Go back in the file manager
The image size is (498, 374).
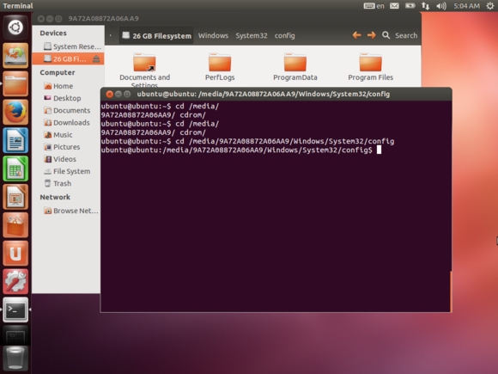pos(356,35)
